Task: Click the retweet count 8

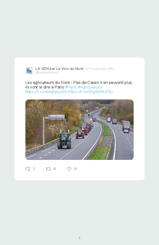Action: tap(54, 169)
